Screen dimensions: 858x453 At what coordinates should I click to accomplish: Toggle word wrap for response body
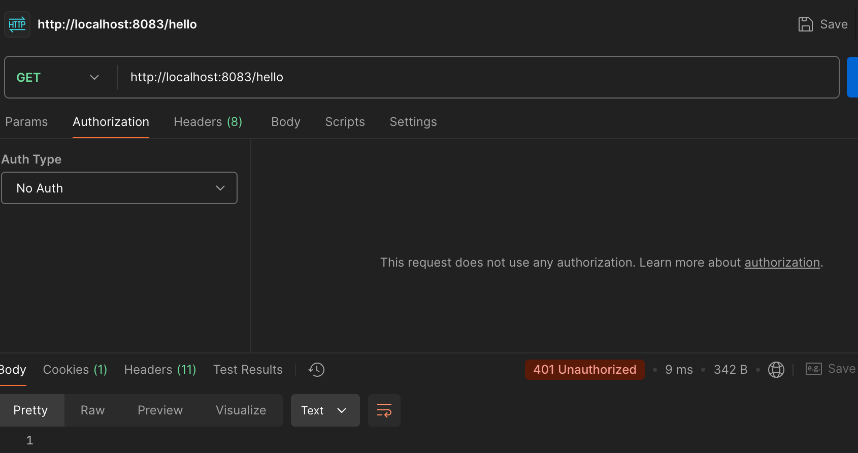pos(384,410)
